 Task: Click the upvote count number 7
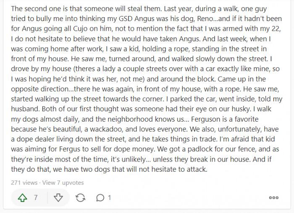[36, 197]
